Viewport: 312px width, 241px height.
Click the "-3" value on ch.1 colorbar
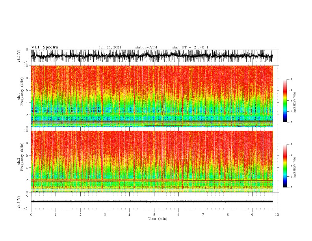coord(291,79)
